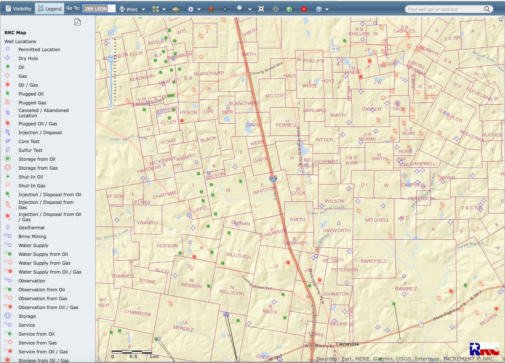Select the "Sulfur Test" legend entry
This screenshot has width=505, height=363.
[30, 150]
